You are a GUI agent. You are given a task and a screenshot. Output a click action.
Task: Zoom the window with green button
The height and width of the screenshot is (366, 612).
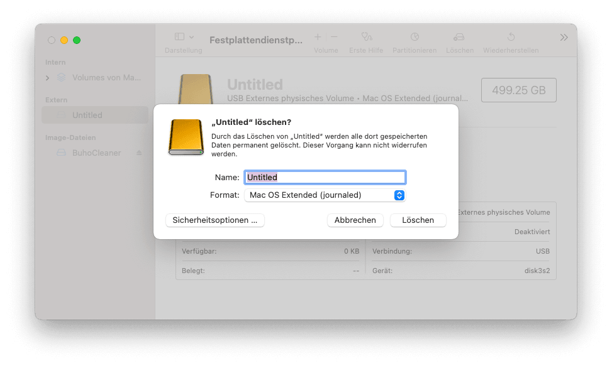pyautogui.click(x=77, y=40)
